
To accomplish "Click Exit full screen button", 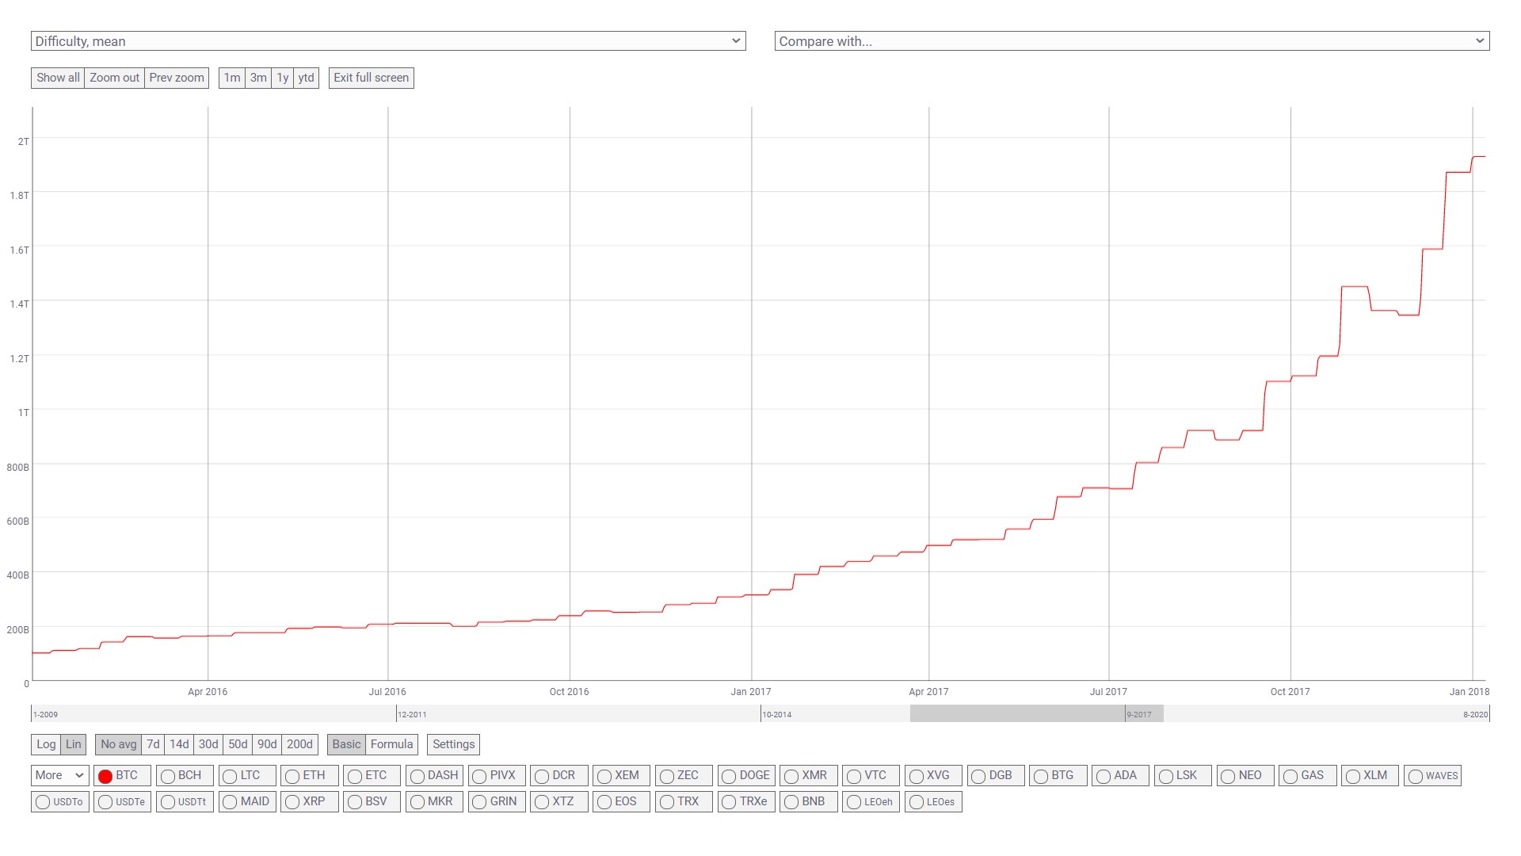I will point(371,78).
